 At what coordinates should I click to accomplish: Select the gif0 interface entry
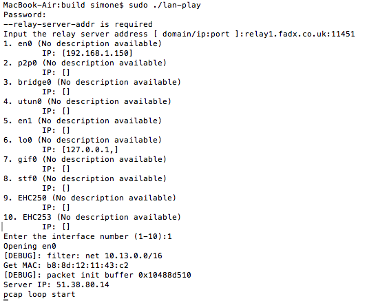pos(85,159)
